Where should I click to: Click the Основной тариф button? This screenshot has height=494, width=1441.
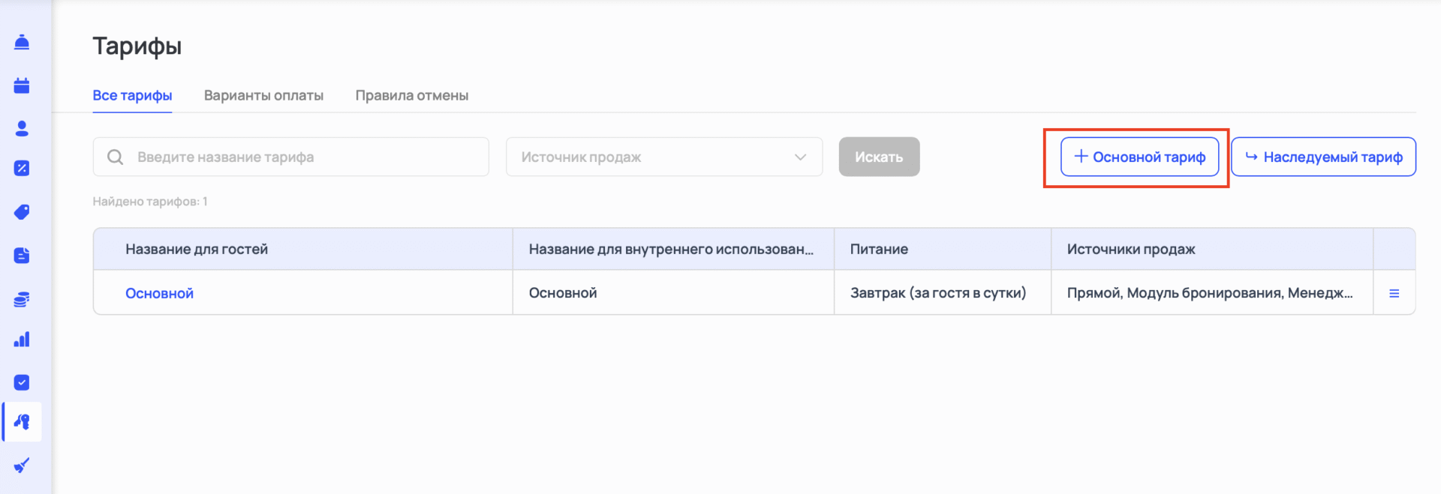click(1139, 157)
